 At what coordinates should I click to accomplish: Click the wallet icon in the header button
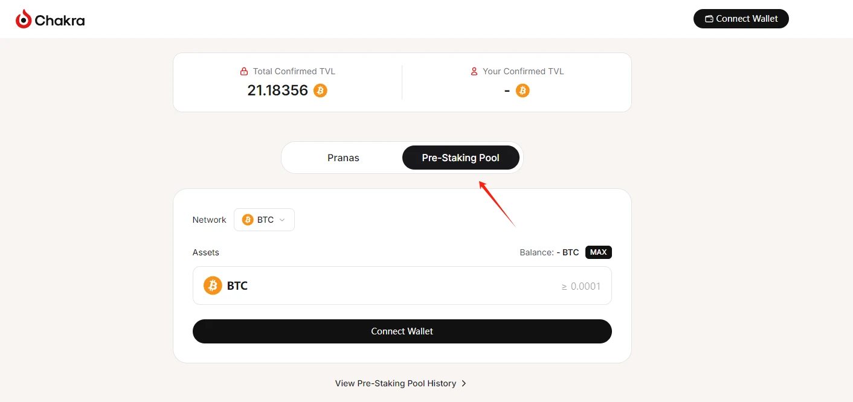pos(709,19)
